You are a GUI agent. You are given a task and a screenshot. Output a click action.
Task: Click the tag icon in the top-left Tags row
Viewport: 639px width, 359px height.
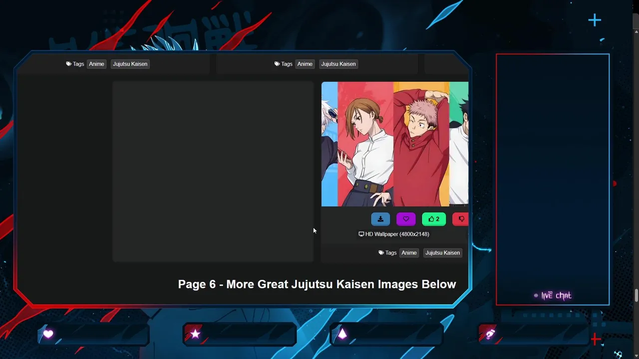[x=69, y=64]
